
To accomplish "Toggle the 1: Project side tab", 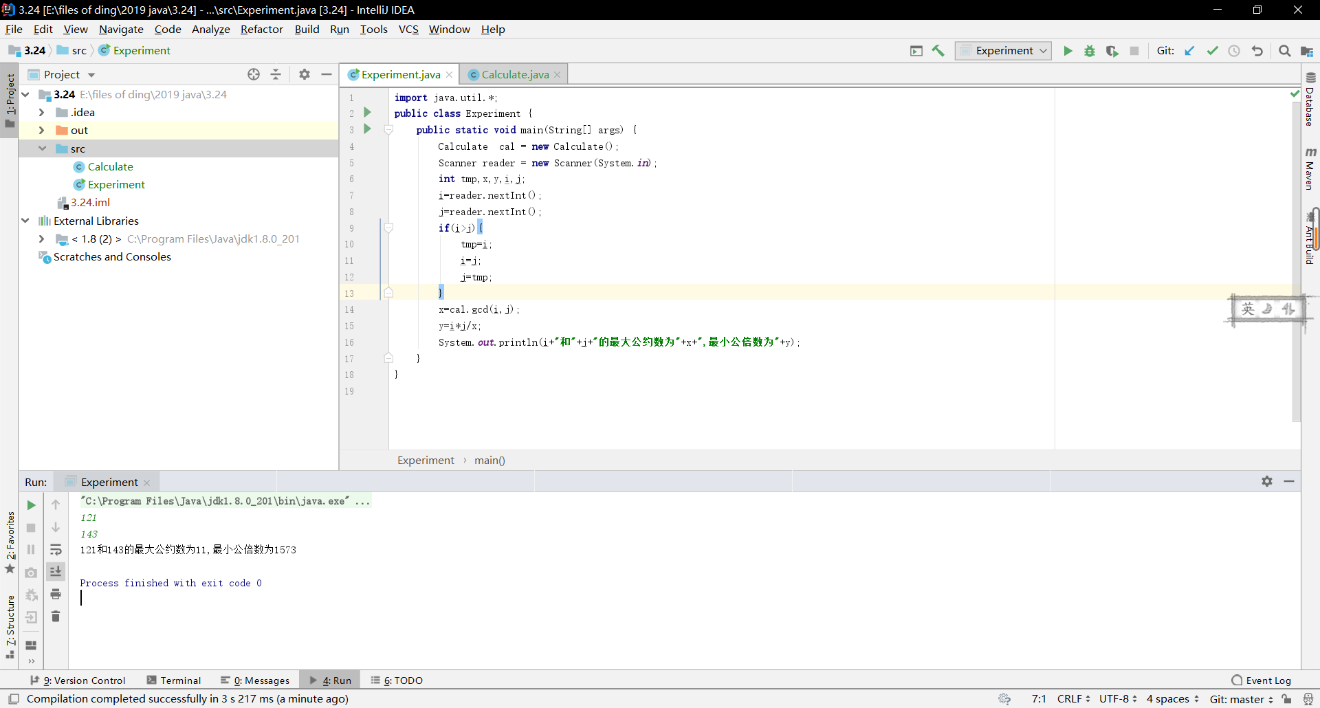I will 10,100.
